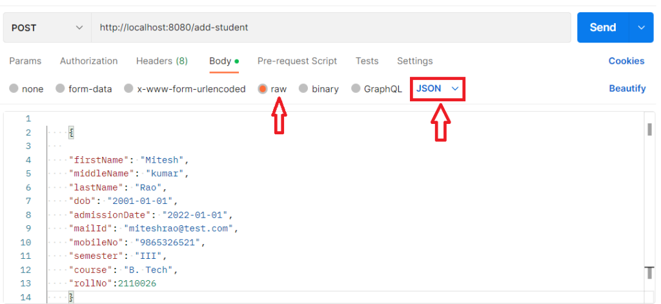Click the "kumar" value
The image size is (661, 304).
(x=165, y=174)
